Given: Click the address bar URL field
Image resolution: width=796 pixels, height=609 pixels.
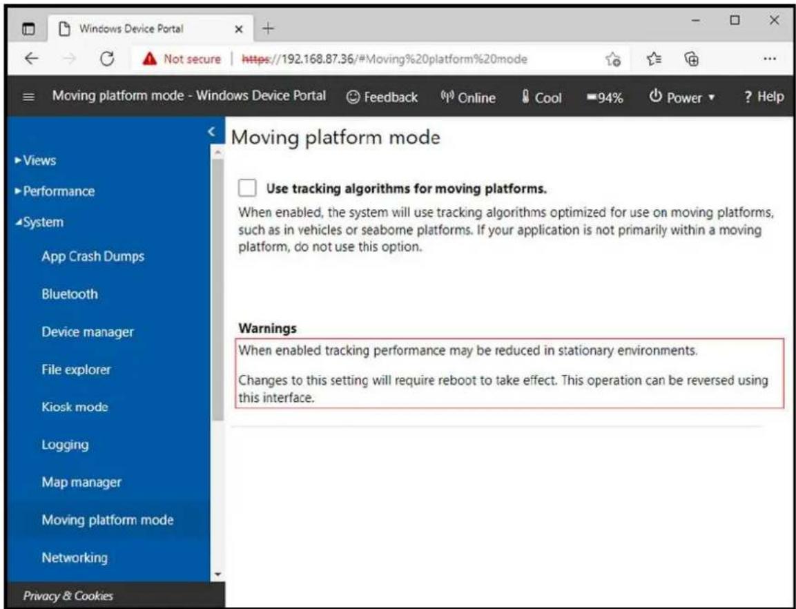Looking at the screenshot, I should click(x=385, y=59).
